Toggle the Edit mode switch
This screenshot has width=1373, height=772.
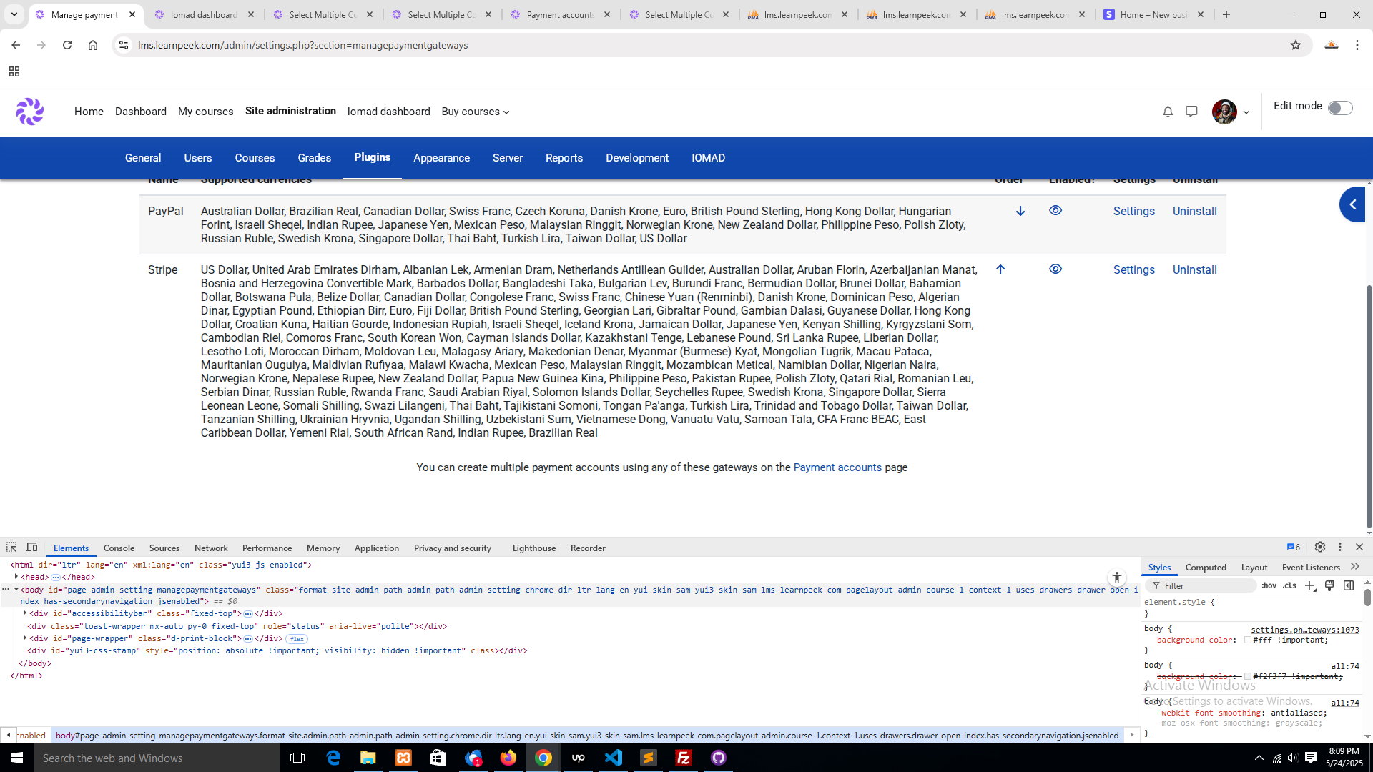tap(1340, 108)
